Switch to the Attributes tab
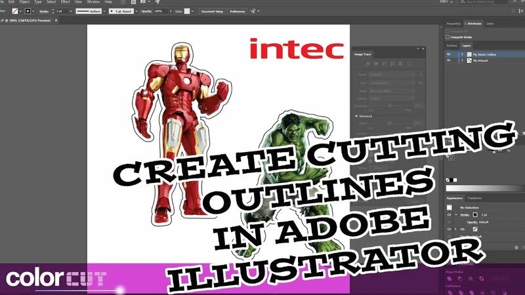Image resolution: width=525 pixels, height=295 pixels. (473, 24)
